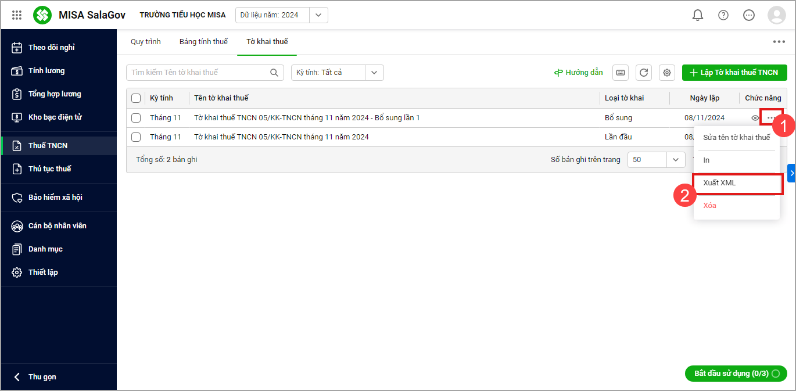Open the app launcher grid icon
Viewport: 796px width, 391px height.
17,15
